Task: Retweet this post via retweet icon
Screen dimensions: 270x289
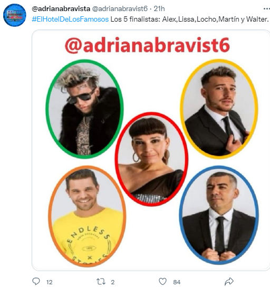Action: (x=101, y=282)
